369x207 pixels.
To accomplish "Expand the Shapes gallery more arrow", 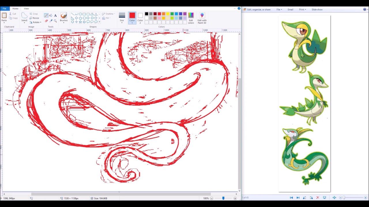I will pos(99,22).
